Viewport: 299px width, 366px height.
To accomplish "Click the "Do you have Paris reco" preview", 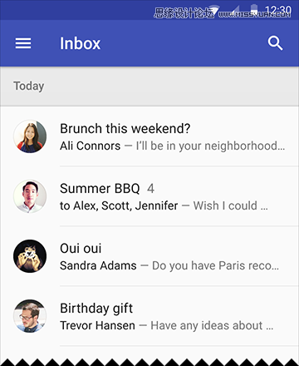I will coord(215,265).
